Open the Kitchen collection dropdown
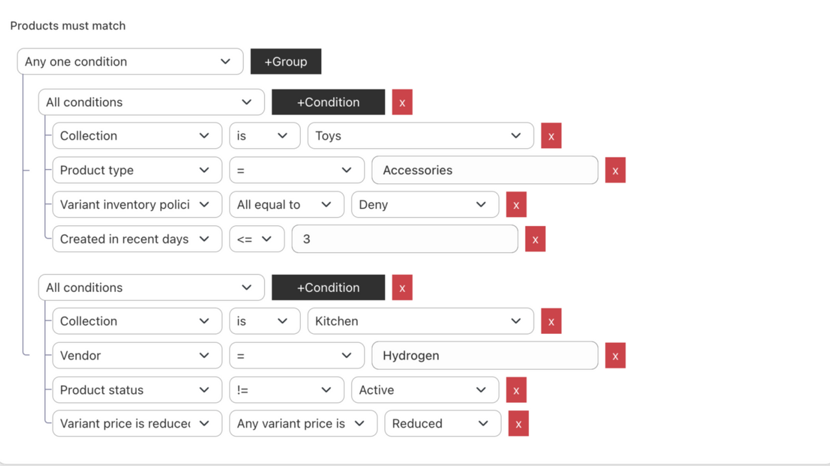830x466 pixels. [420, 320]
